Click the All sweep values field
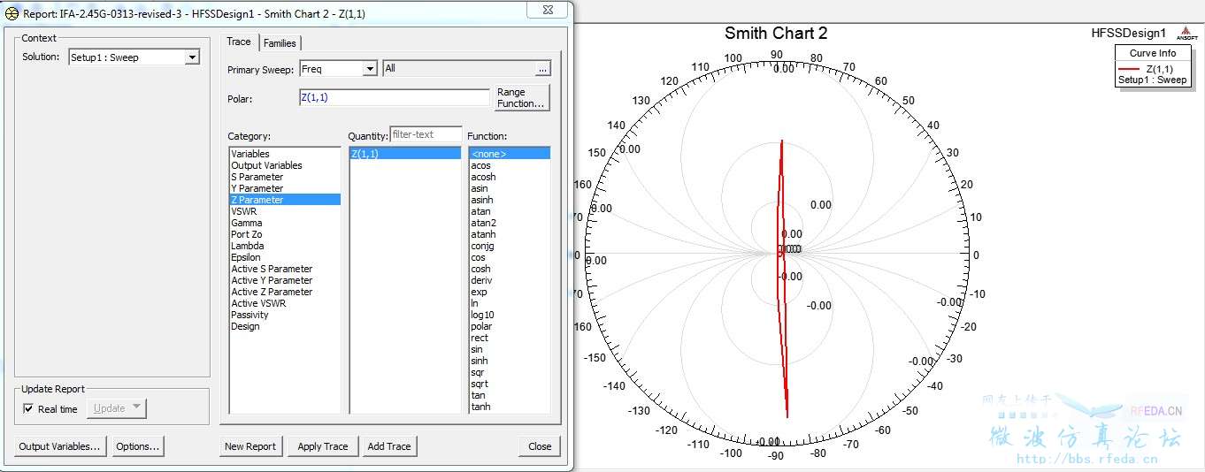Screen dimensions: 1205x472 pyautogui.click(x=457, y=68)
